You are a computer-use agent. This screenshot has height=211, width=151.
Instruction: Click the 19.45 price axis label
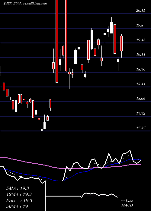point(141,40)
